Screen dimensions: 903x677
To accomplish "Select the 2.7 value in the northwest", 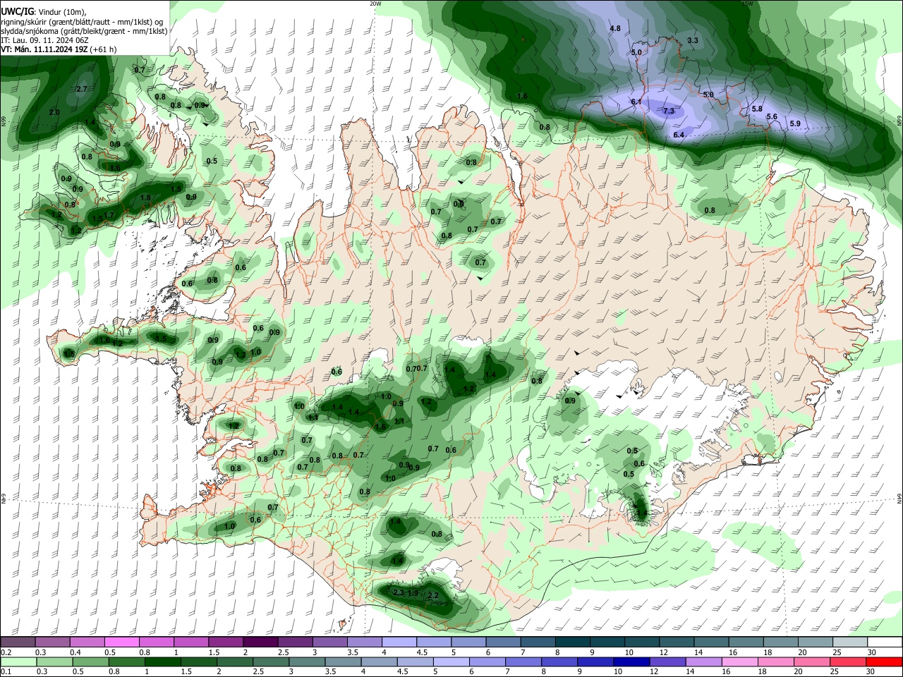I will [81, 89].
